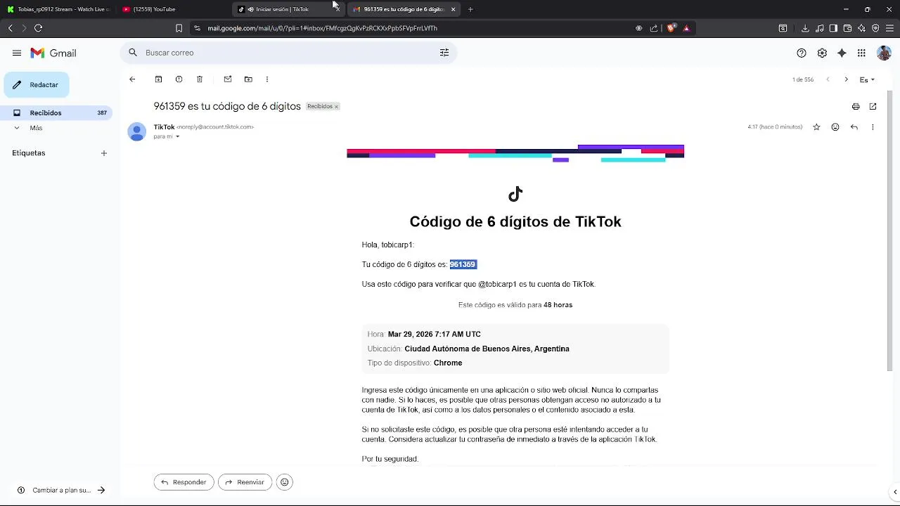Viewport: 900px width, 506px height.
Task: Expand the Más sidebar section
Action: point(36,128)
